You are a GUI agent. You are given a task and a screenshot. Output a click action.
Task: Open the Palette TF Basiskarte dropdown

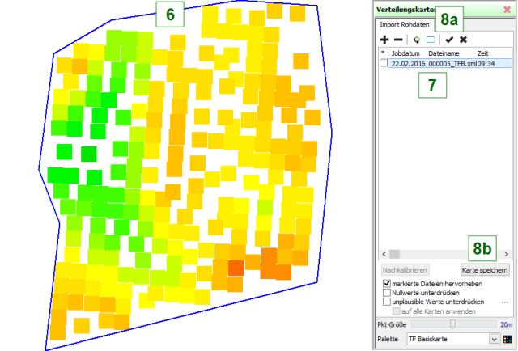coord(495,339)
